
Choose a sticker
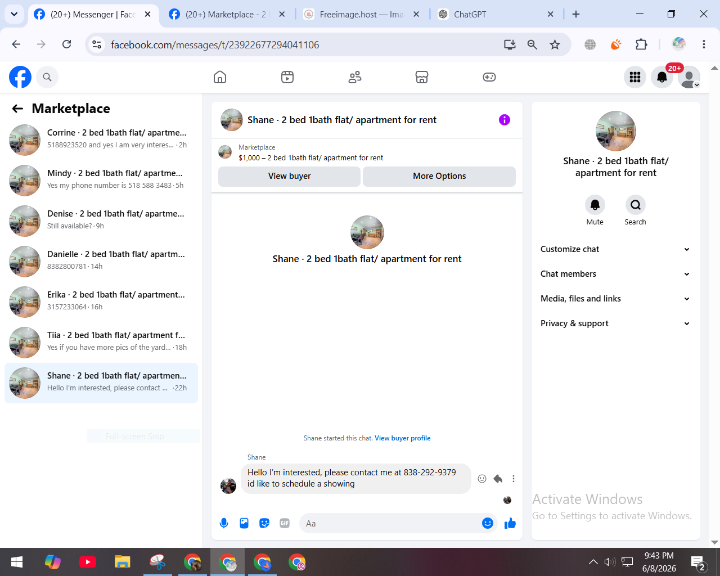264,523
